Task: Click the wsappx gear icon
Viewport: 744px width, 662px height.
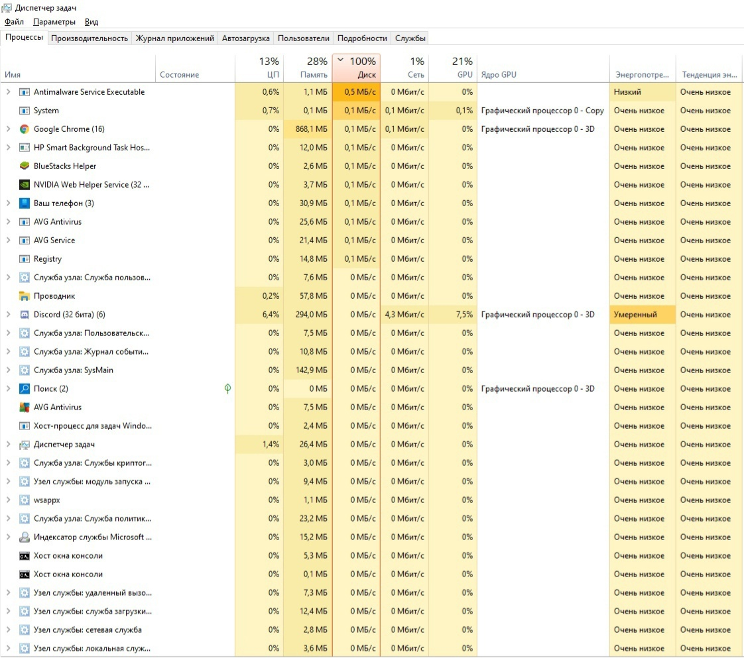Action: [x=24, y=500]
